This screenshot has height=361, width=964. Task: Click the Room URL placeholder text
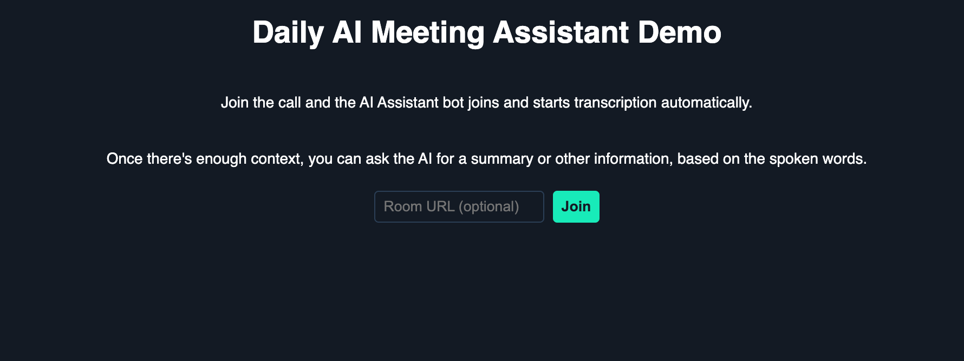pos(451,206)
